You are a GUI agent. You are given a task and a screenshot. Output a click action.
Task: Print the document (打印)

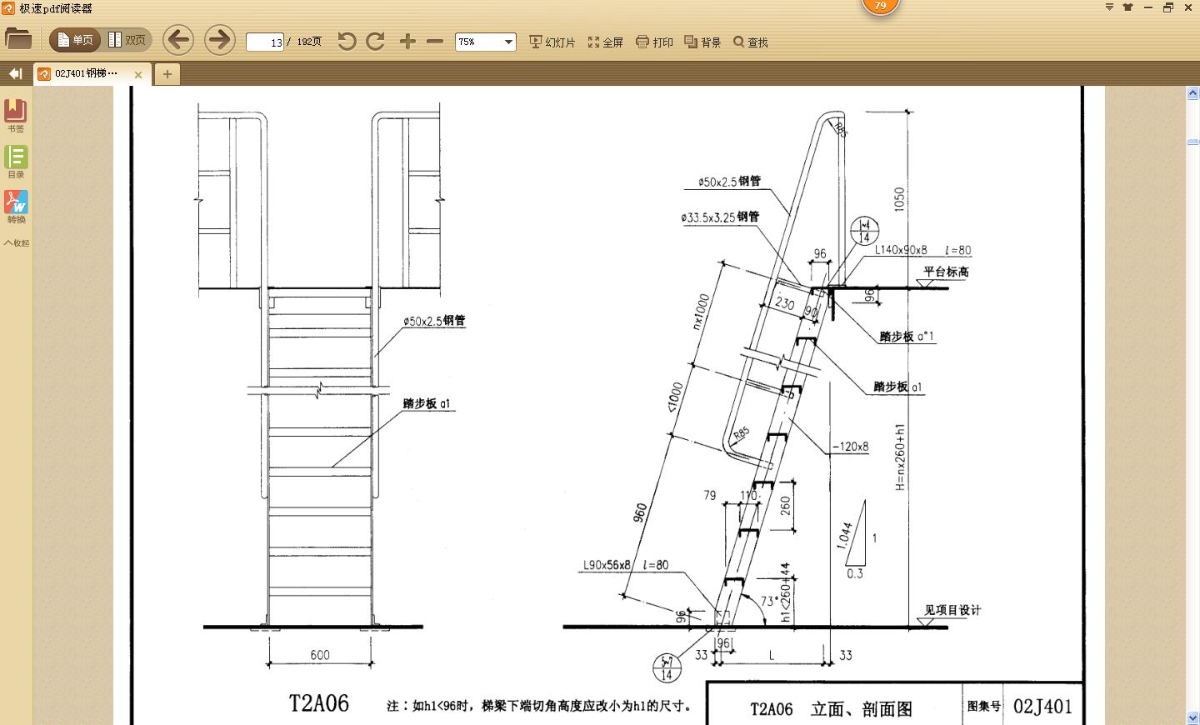655,42
